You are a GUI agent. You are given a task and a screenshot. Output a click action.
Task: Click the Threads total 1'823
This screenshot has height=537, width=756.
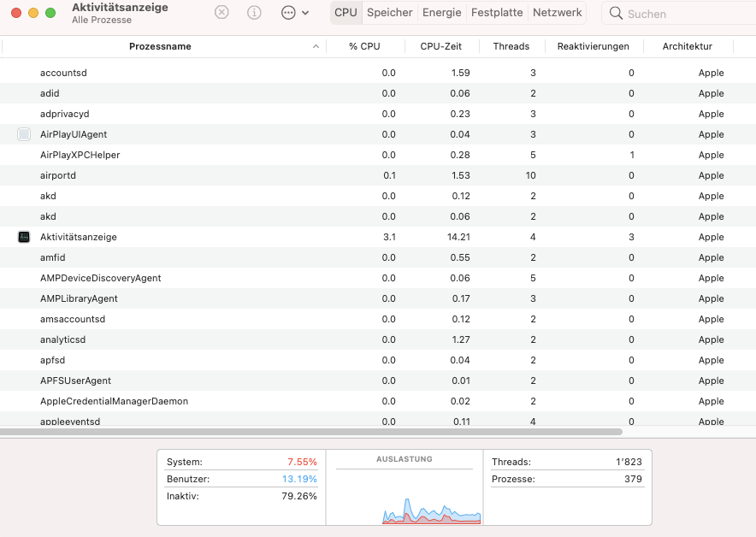coord(629,462)
